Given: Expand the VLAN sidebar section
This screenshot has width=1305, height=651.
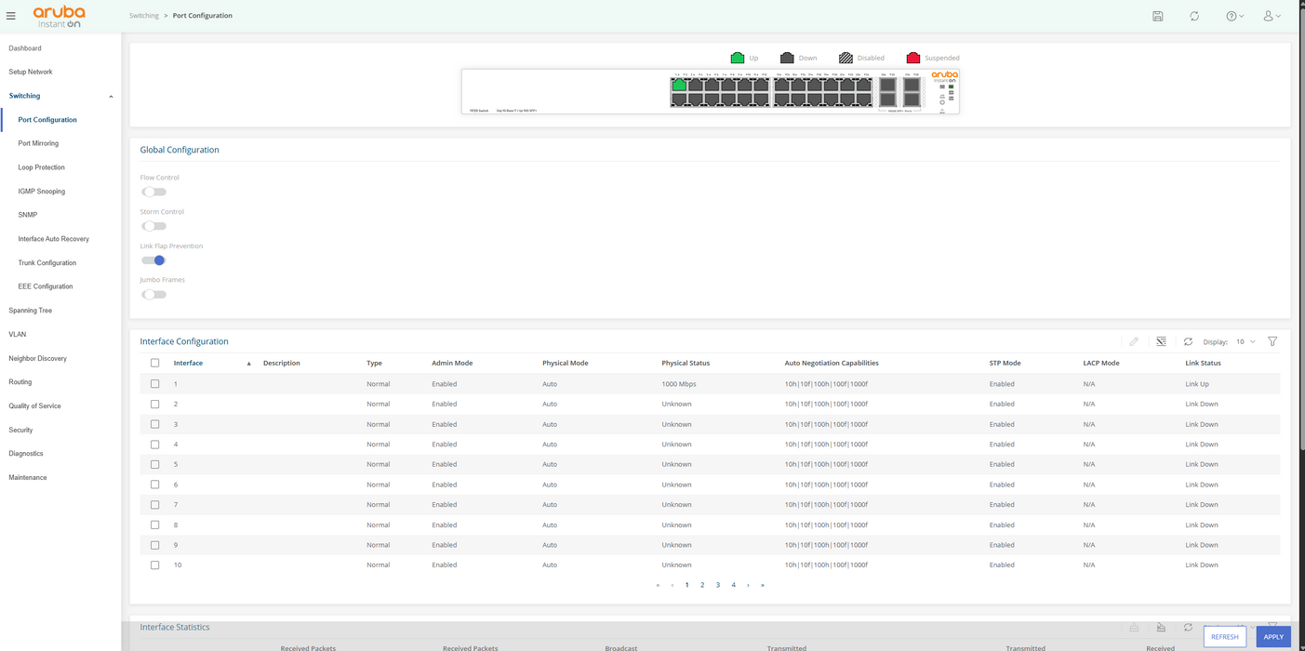Looking at the screenshot, I should 18,334.
